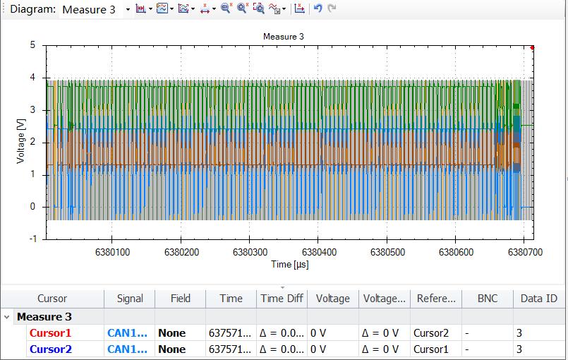Select the Cursor1 row
Viewport: 568px width, 360px height.
coord(51,332)
